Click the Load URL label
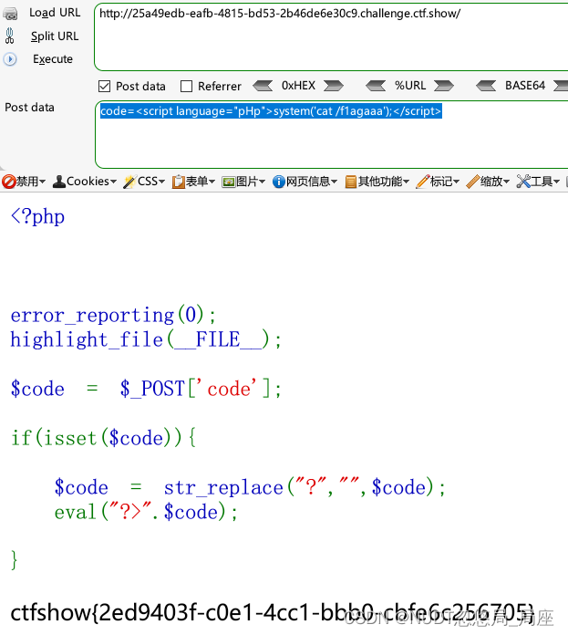Image resolution: width=568 pixels, height=635 pixels. [55, 13]
